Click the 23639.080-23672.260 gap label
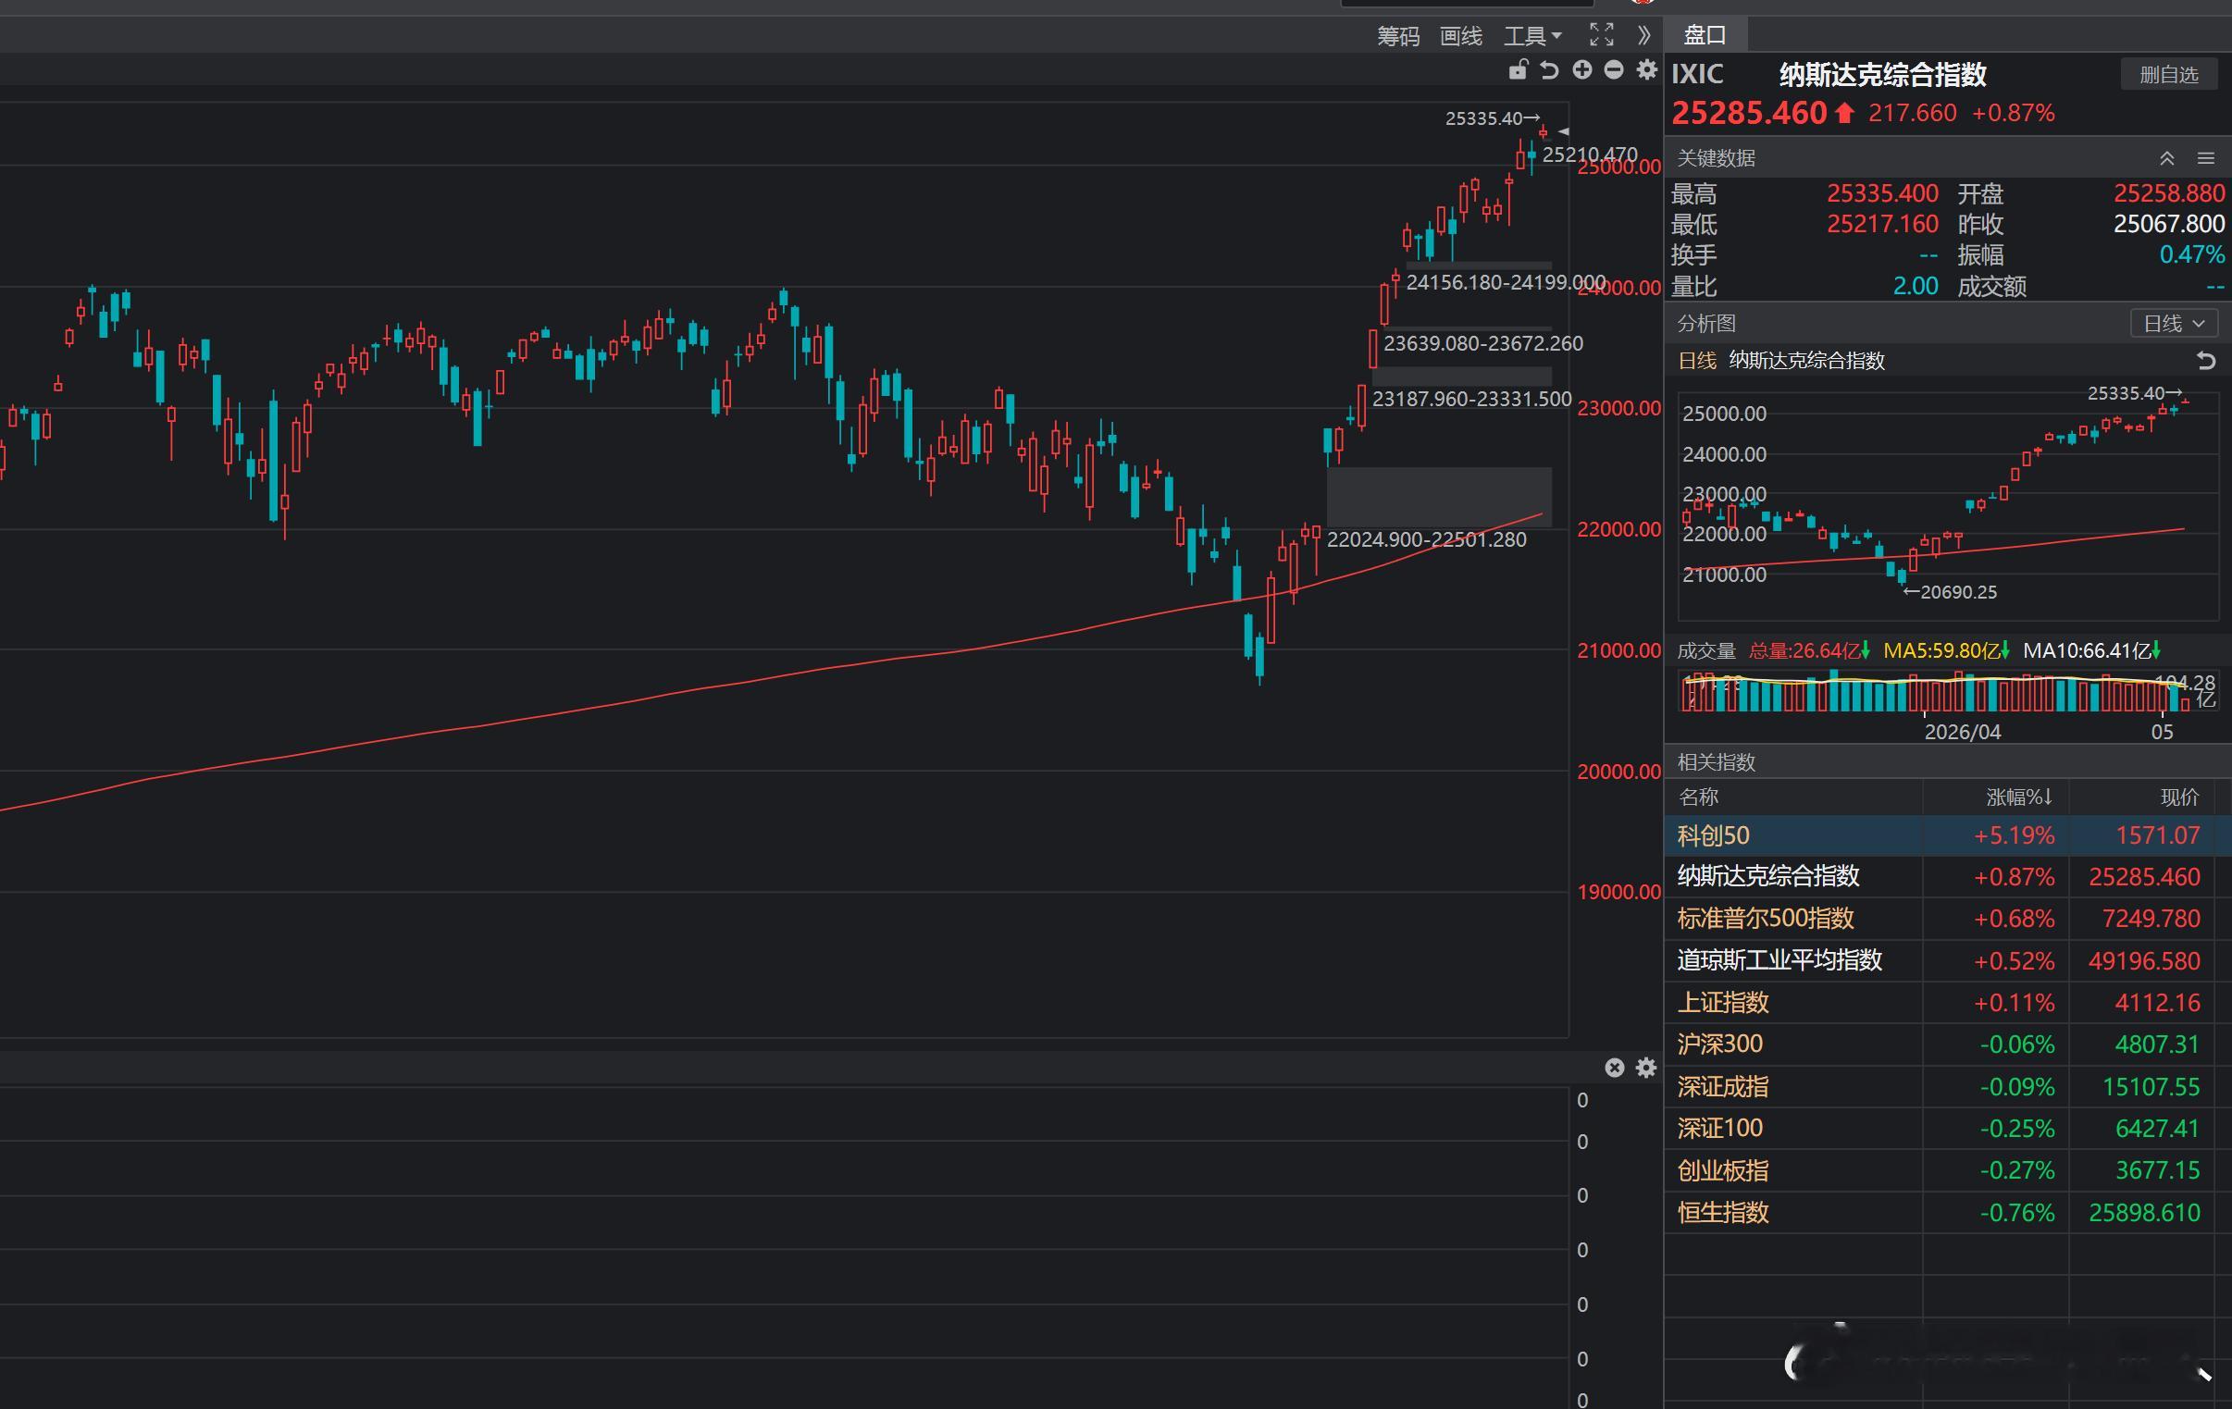The width and height of the screenshot is (2232, 1409). tap(1483, 344)
